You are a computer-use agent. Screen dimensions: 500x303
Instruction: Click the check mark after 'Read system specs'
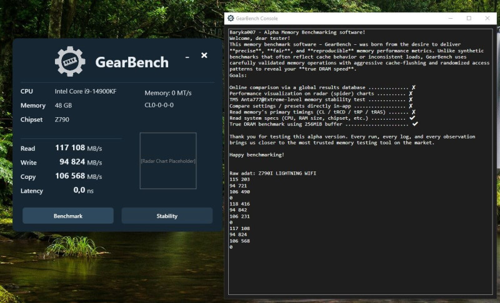click(x=412, y=118)
